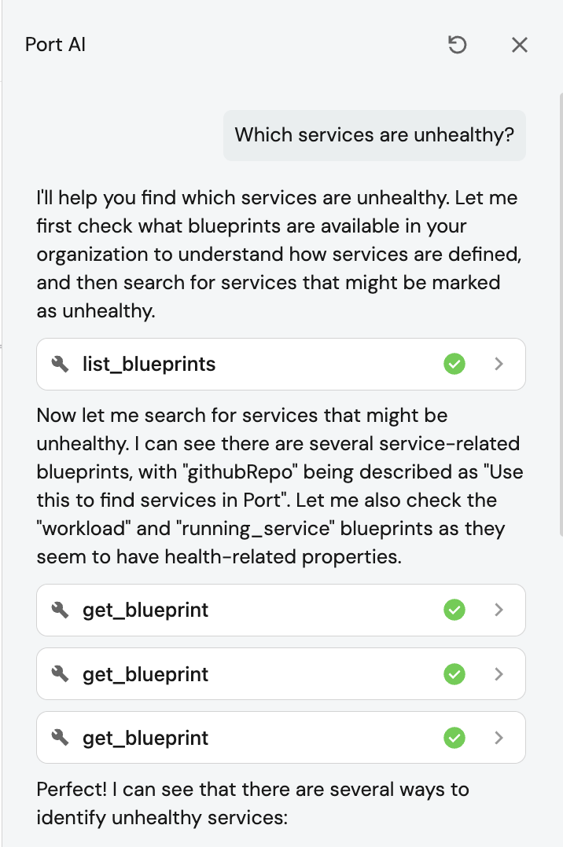Click green checkmark on middle get_blueprint row
563x847 pixels.
(454, 673)
